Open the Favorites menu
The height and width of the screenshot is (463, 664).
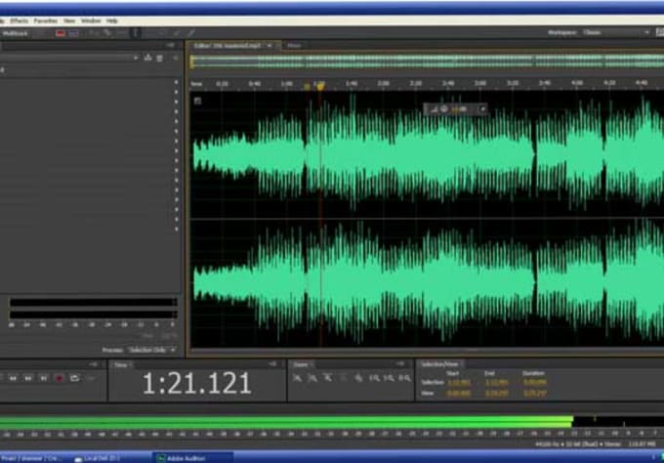pos(46,21)
